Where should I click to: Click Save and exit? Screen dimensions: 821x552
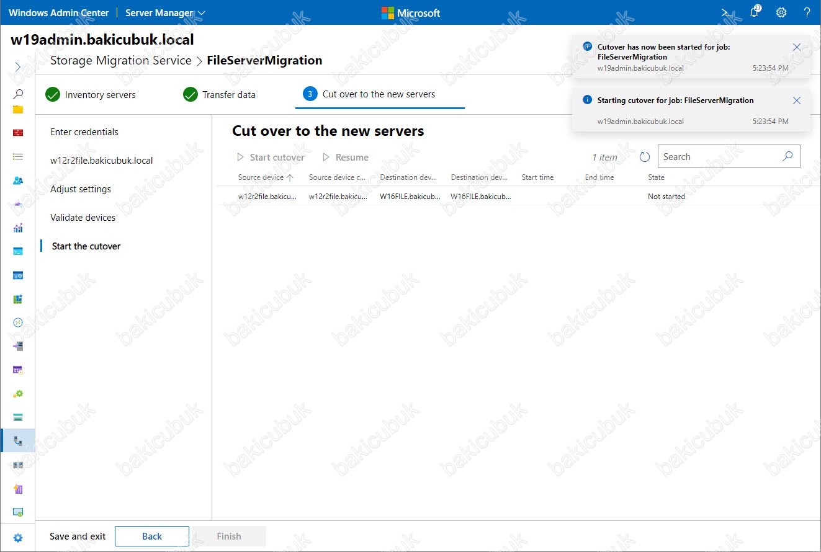[78, 536]
